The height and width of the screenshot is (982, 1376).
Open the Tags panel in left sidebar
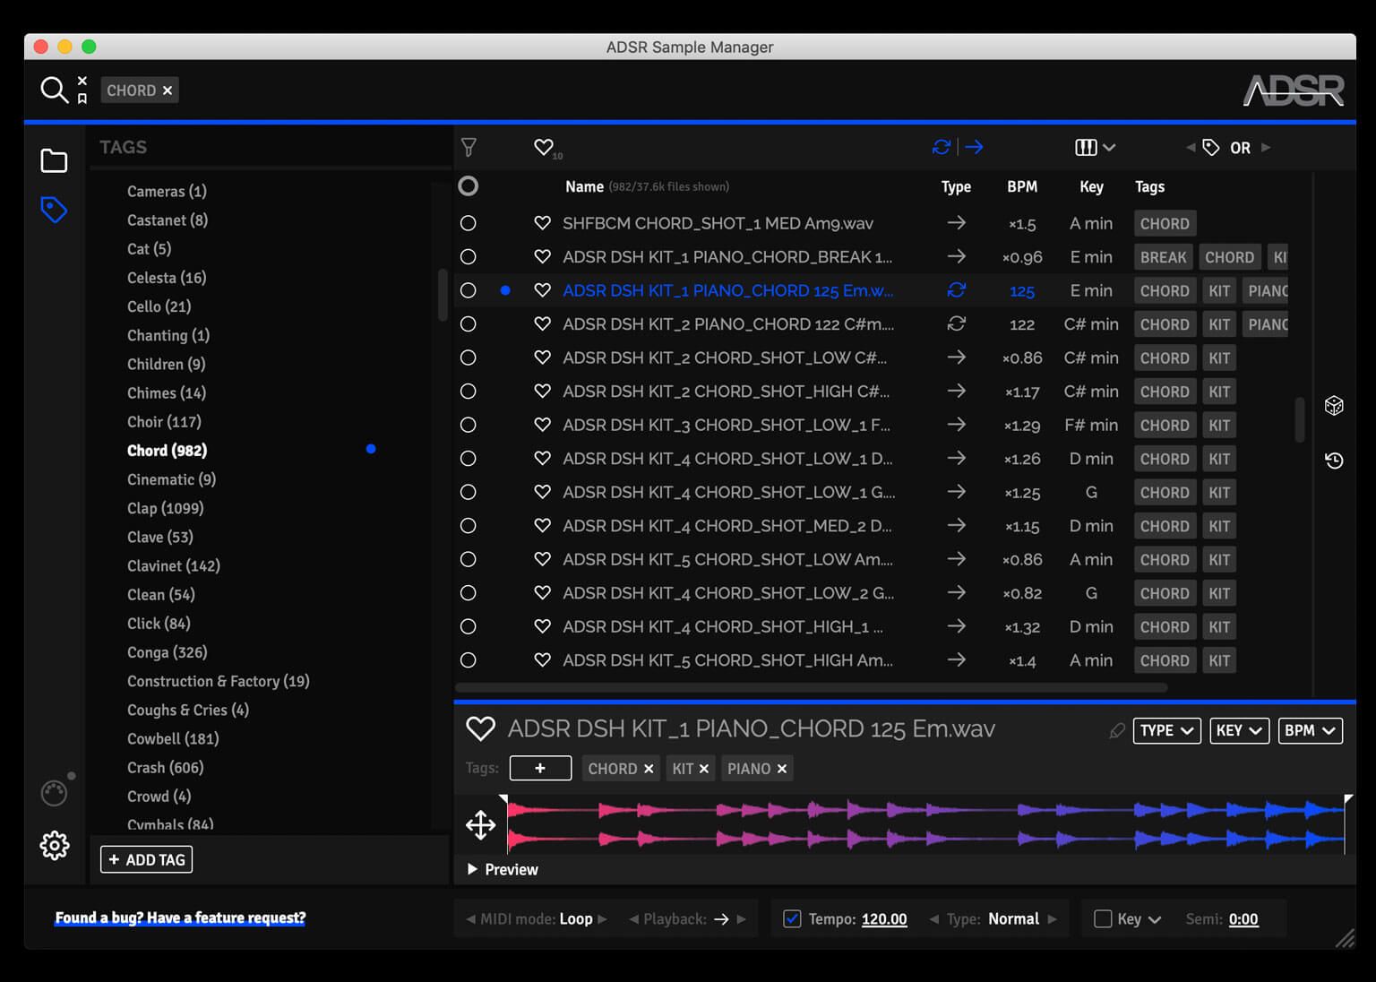(x=54, y=209)
